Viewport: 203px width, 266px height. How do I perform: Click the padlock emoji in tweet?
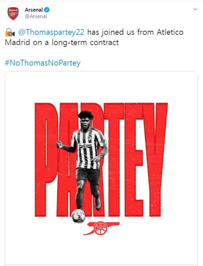coord(10,32)
